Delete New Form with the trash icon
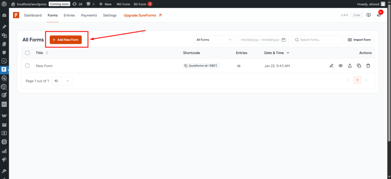The height and width of the screenshot is (179, 391). (x=368, y=66)
